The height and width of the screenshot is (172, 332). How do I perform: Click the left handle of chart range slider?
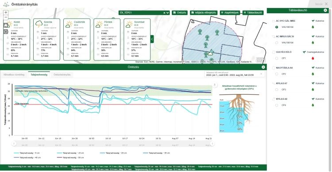click(x=14, y=143)
